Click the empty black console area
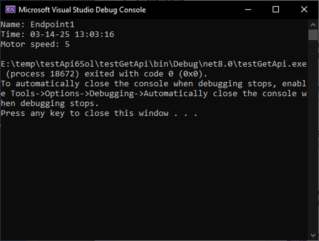 tap(152, 179)
